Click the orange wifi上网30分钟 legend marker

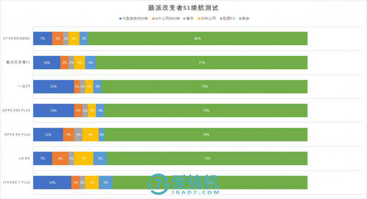(154, 19)
